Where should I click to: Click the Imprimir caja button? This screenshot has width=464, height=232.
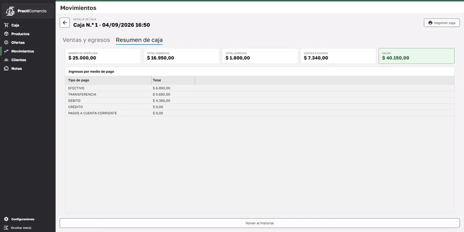442,23
